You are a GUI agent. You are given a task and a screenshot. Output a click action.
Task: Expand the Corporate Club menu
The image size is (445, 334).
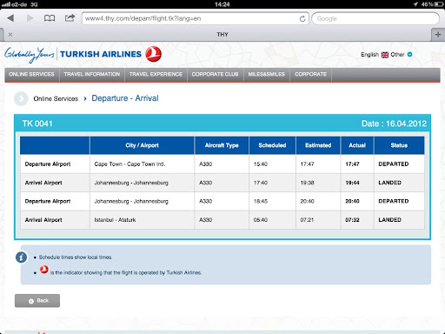[x=215, y=75]
